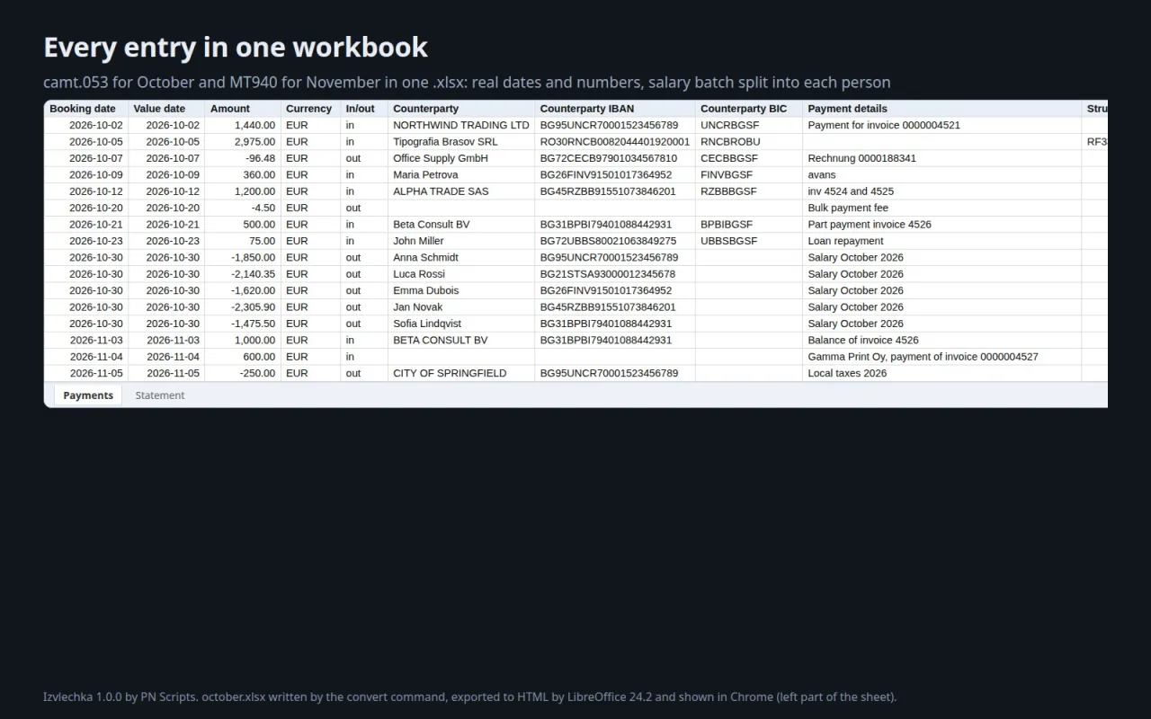Select the Beta Consult BV cell
Image resolution: width=1151 pixels, height=719 pixels.
pos(461,225)
